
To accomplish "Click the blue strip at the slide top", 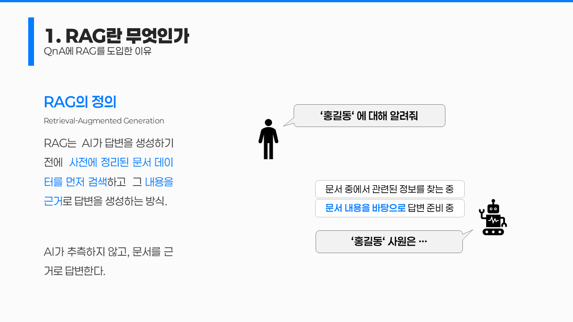I will 286,1.
